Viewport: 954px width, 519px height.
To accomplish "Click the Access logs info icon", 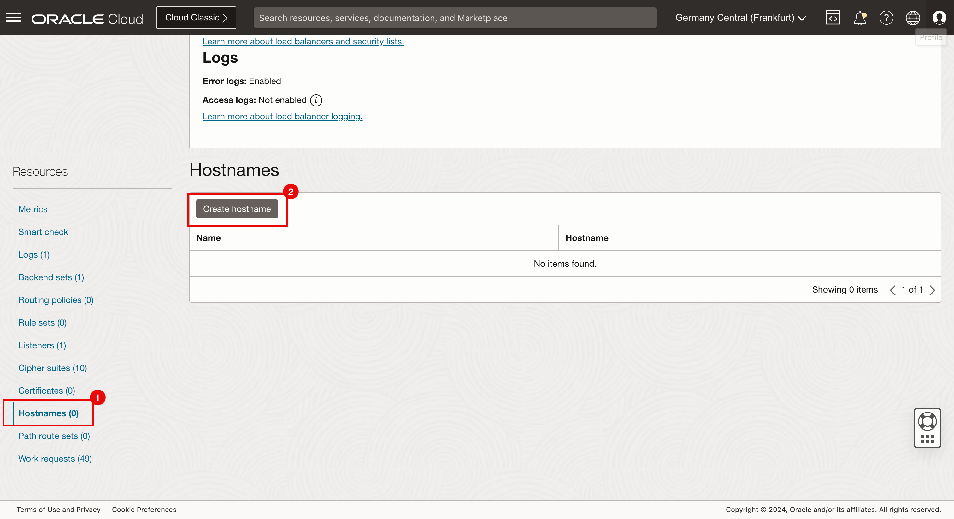I will point(316,100).
